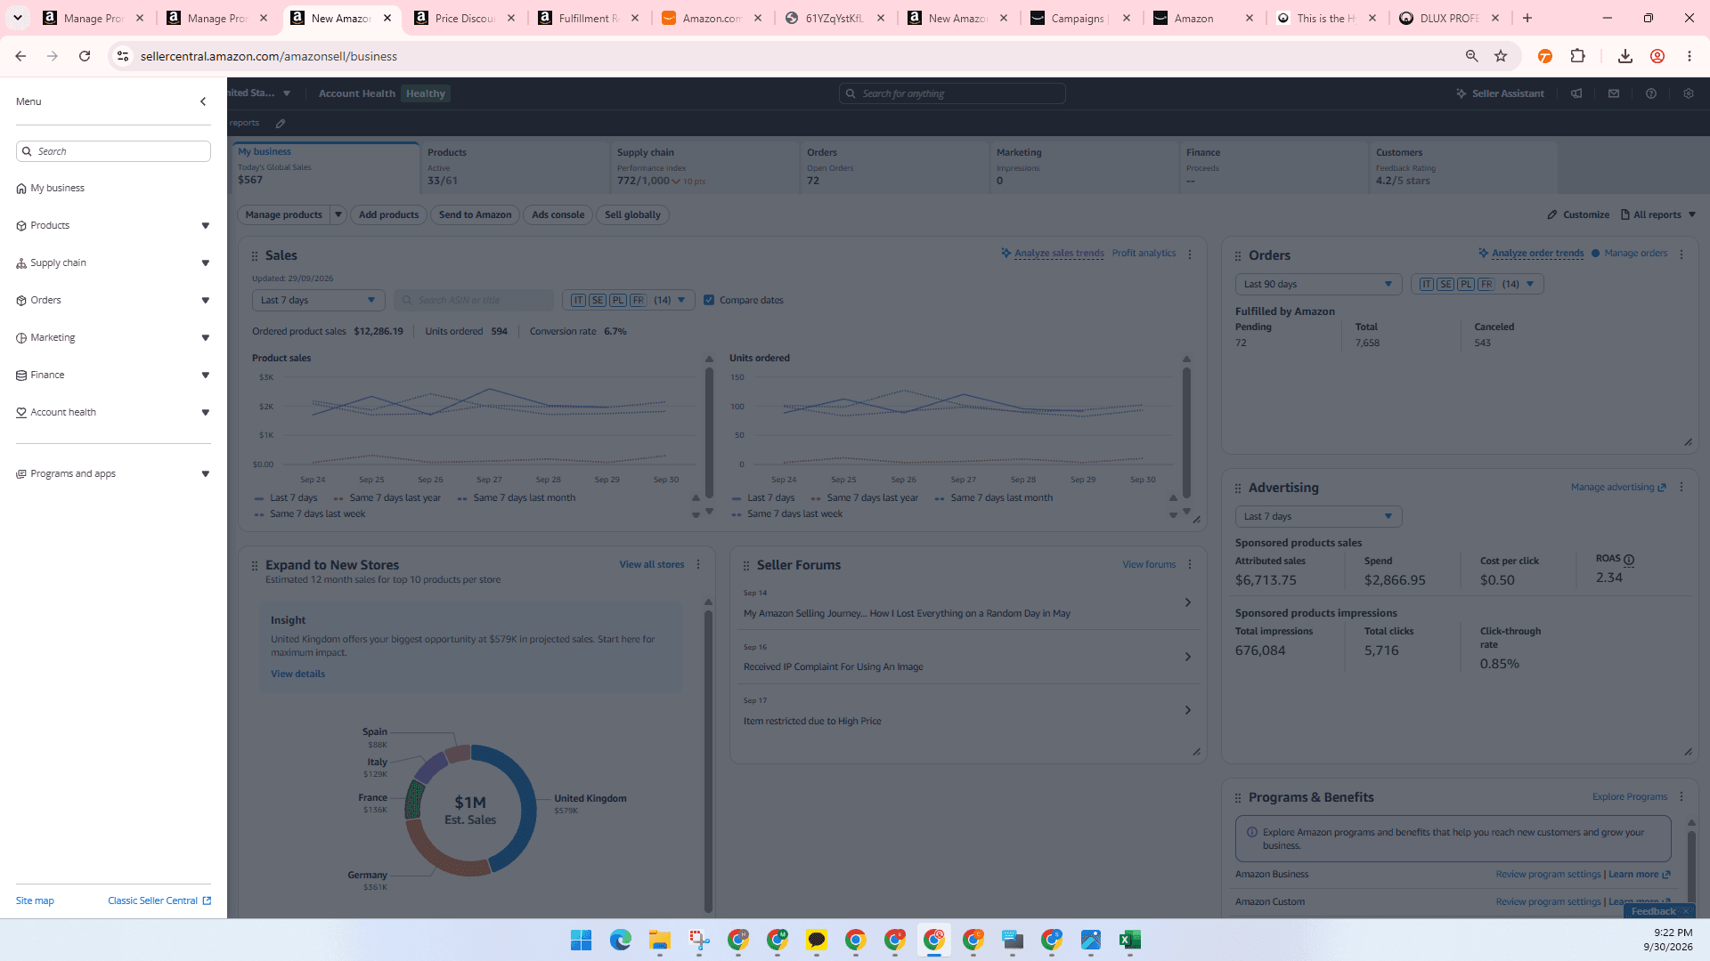
Task: Toggle the Last 7 days legend series
Action: click(286, 498)
